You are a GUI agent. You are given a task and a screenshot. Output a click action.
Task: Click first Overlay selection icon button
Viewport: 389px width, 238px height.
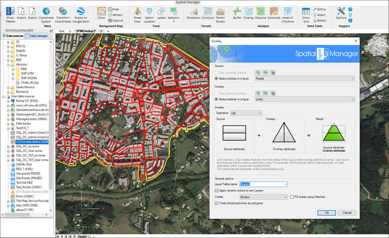(x=258, y=93)
